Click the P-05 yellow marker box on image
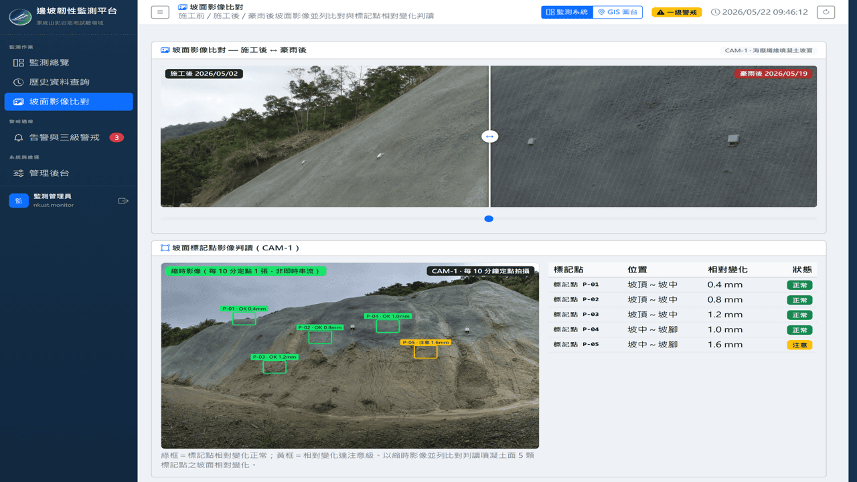The height and width of the screenshot is (482, 857). (x=425, y=351)
